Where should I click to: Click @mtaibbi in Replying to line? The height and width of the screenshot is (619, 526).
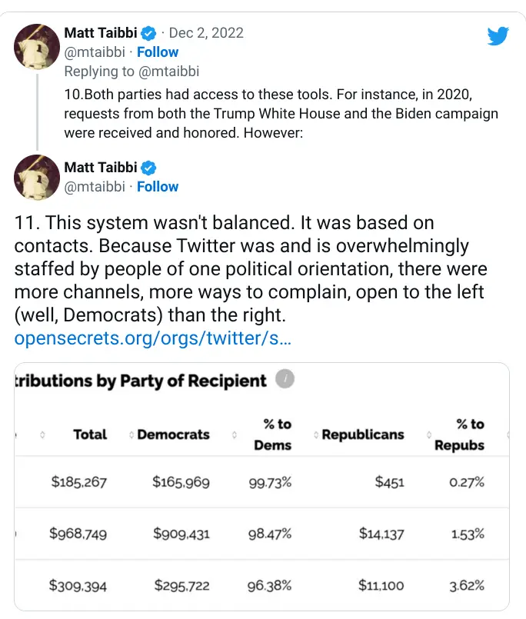(169, 72)
